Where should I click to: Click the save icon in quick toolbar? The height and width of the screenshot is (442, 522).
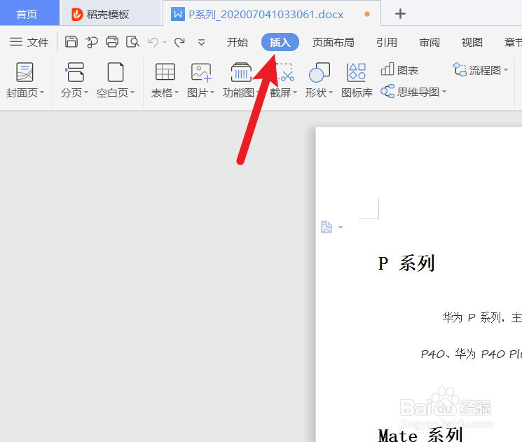click(71, 42)
